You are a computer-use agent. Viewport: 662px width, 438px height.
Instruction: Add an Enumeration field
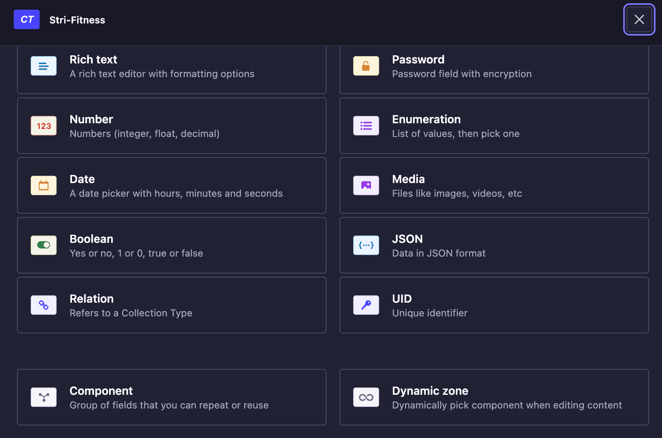click(x=494, y=126)
